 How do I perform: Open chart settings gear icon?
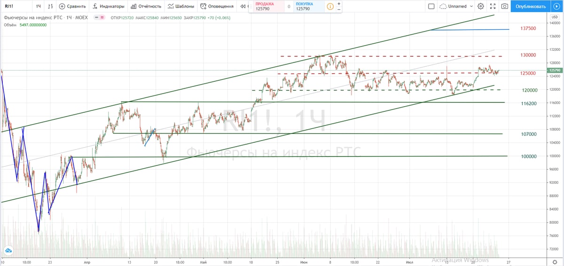coord(480,7)
